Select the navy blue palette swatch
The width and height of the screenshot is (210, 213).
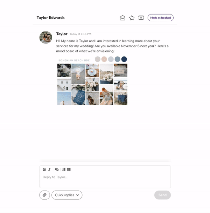[x=124, y=59]
